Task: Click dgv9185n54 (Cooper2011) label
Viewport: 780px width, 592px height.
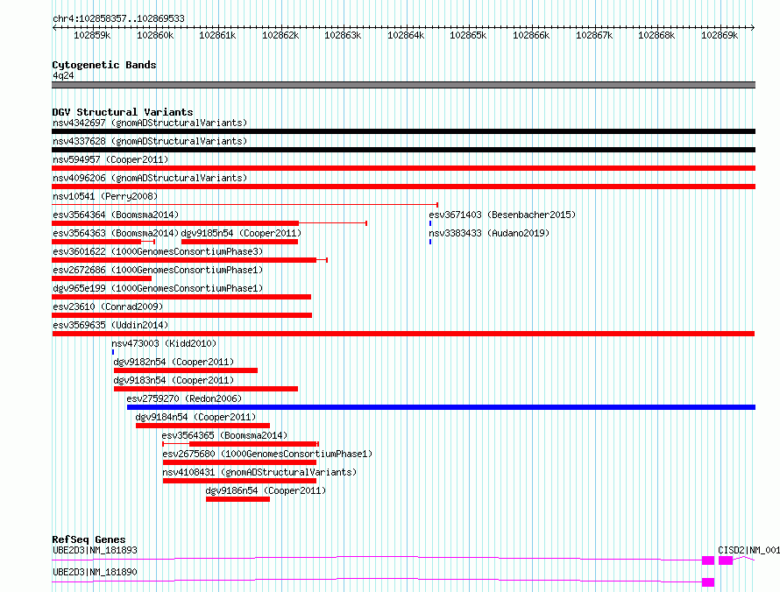Action: 241,233
